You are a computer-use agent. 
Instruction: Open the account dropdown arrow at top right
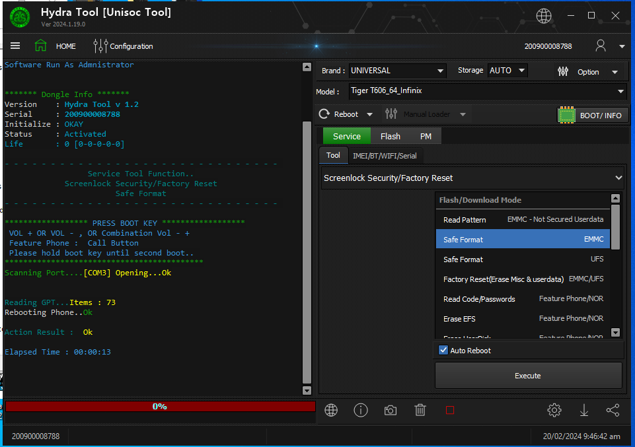pos(622,46)
